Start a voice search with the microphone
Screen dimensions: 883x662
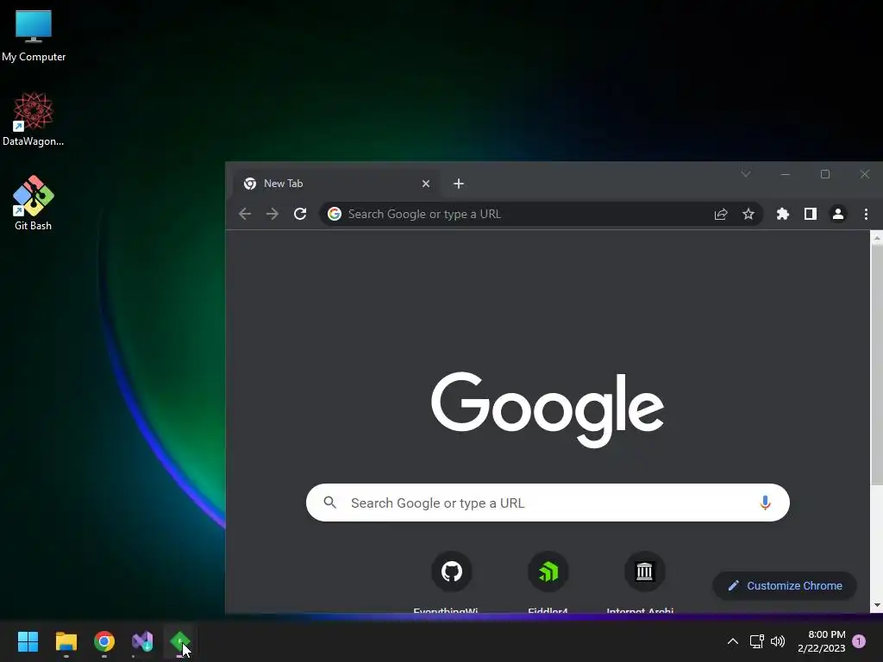[765, 503]
